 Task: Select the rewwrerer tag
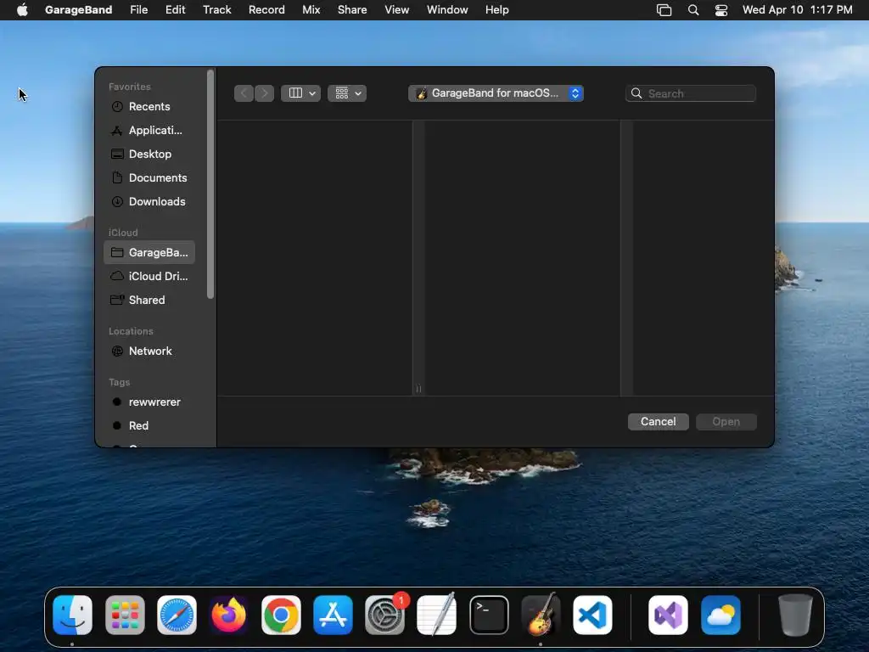[x=149, y=402]
